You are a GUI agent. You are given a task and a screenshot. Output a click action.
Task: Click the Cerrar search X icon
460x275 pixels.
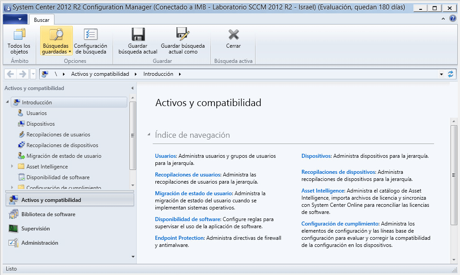click(233, 35)
